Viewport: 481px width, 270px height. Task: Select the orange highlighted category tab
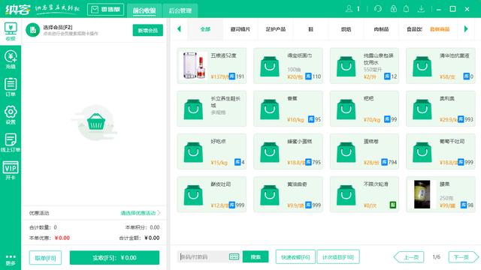[440, 29]
